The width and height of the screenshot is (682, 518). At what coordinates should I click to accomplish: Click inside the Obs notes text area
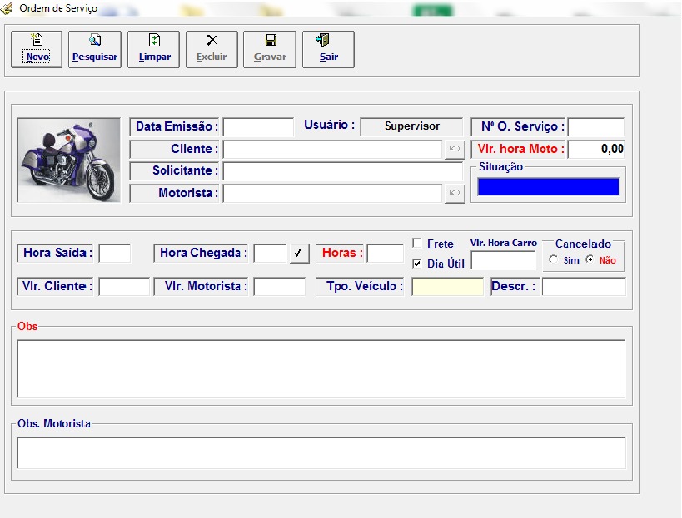coord(321,368)
